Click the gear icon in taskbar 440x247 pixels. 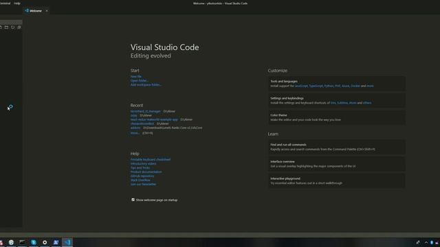(45, 242)
